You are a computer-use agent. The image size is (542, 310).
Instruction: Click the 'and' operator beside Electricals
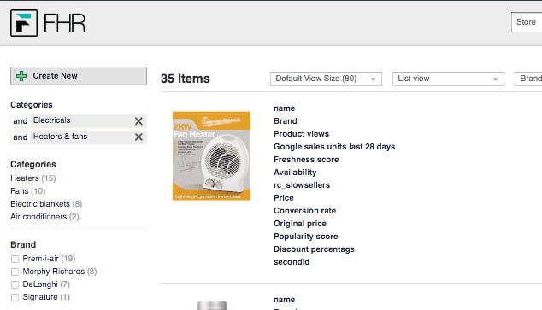pos(21,120)
